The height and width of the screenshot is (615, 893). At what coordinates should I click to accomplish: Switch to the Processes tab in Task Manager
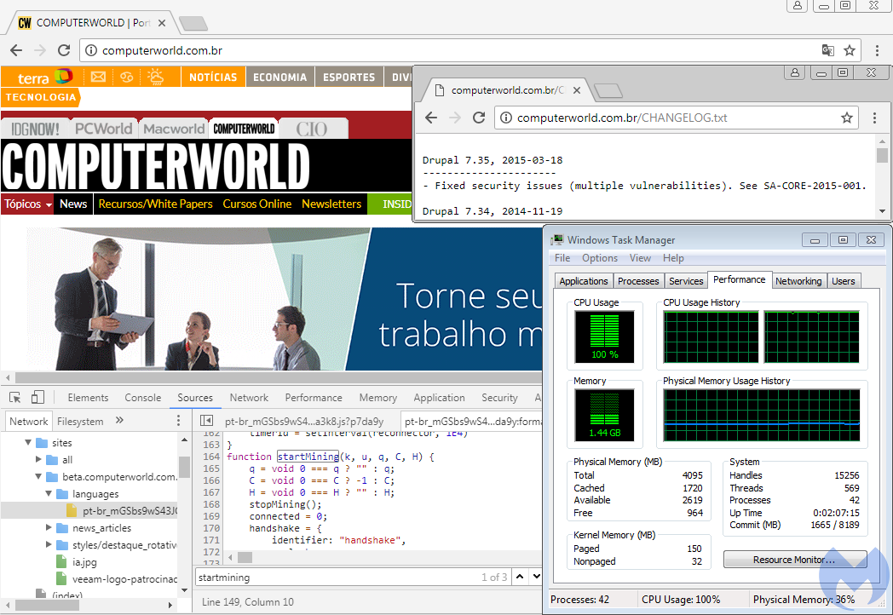pyautogui.click(x=638, y=281)
